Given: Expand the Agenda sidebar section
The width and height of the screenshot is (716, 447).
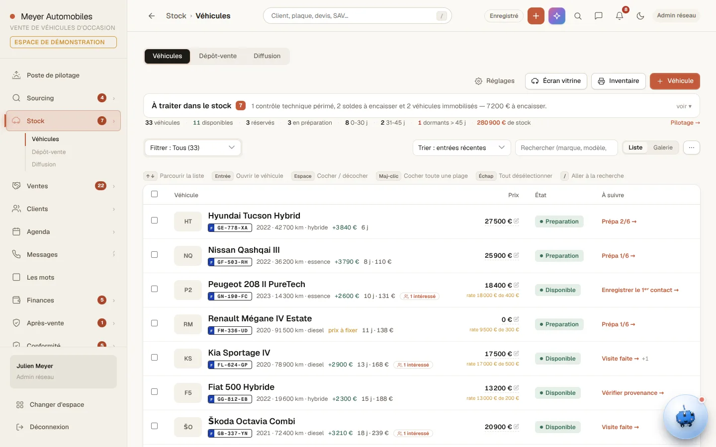Looking at the screenshot, I should tap(114, 232).
